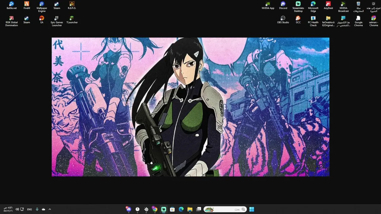Select the AnyDesk desktop shortcut

tap(328, 5)
